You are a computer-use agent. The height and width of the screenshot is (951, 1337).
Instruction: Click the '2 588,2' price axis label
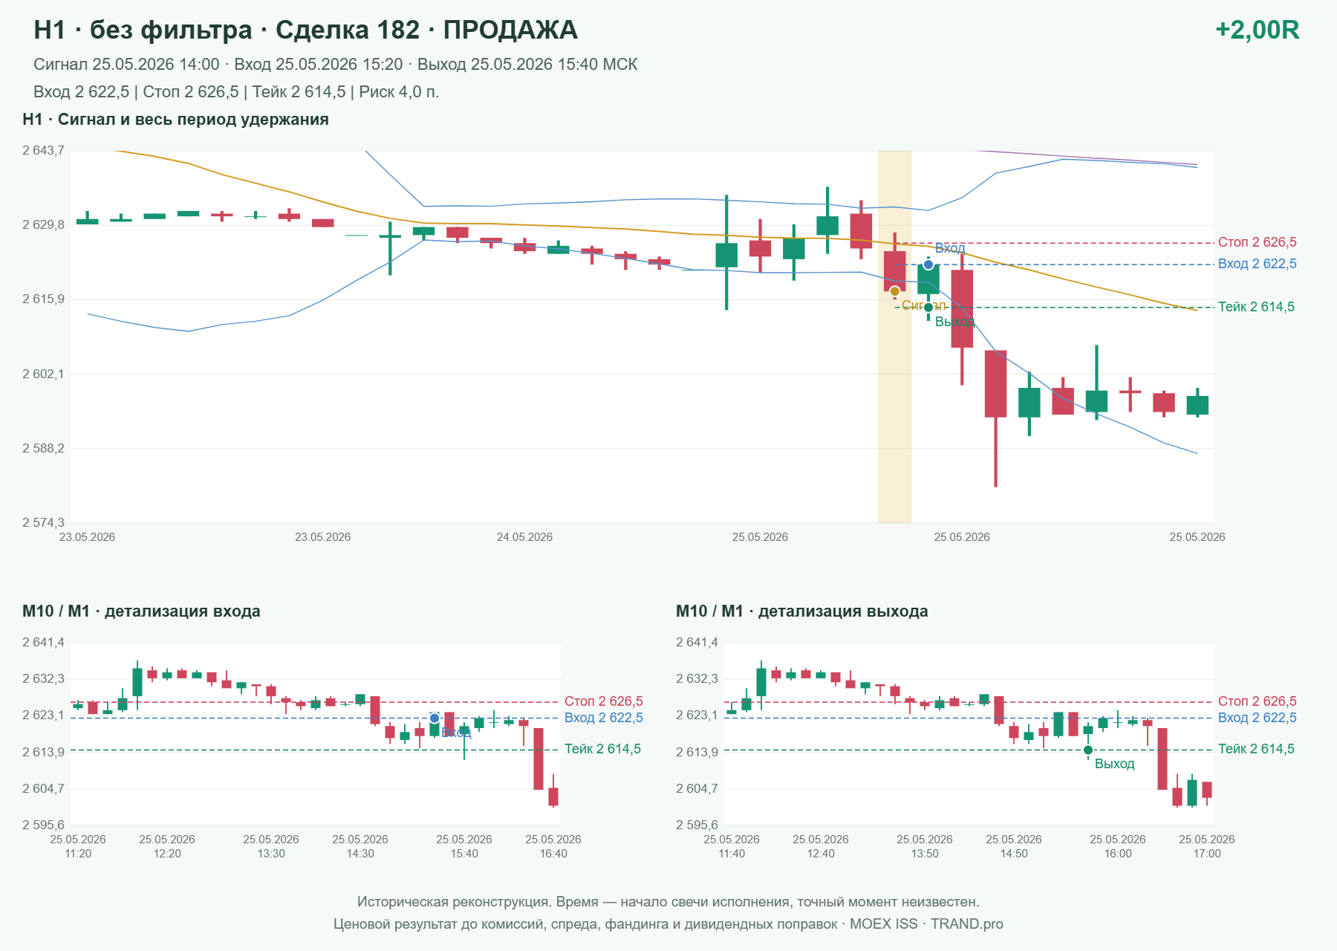(43, 448)
